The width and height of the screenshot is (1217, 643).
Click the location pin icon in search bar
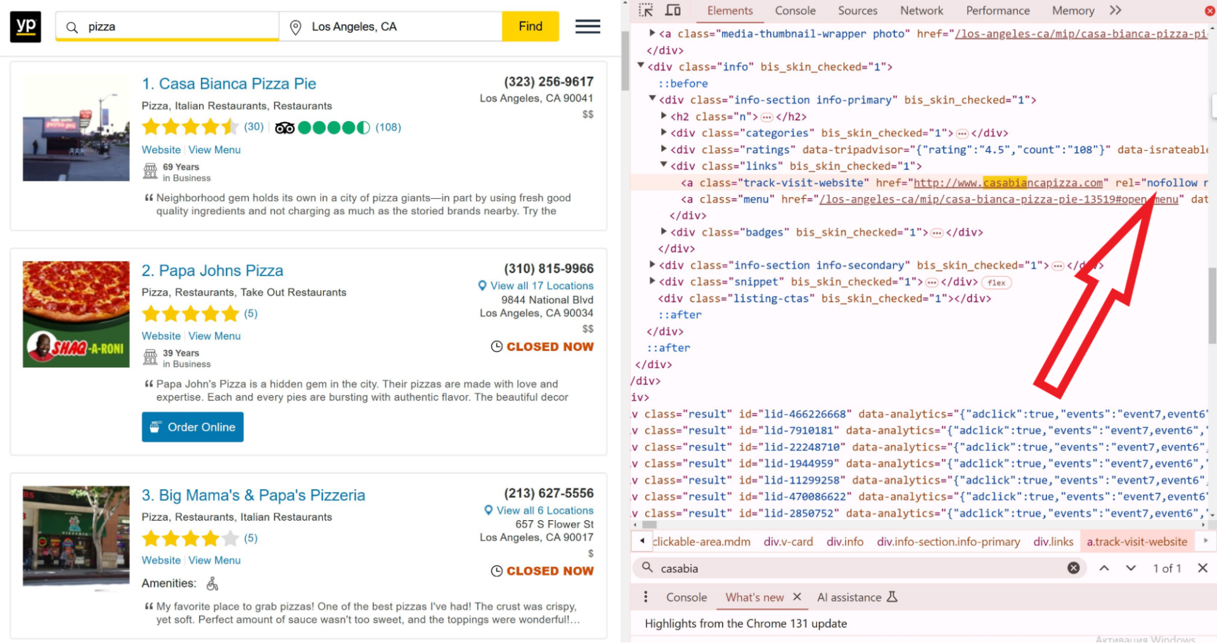coord(295,27)
